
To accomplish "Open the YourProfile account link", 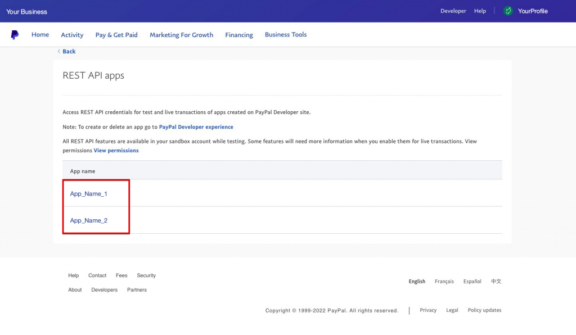I will [x=532, y=11].
